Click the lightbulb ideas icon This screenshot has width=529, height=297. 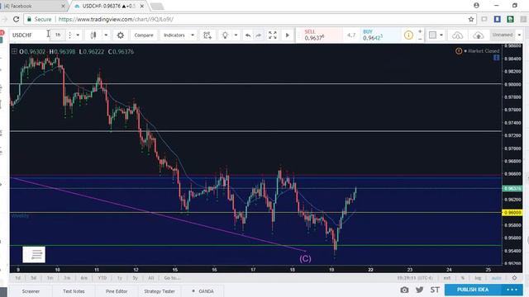click(x=225, y=35)
